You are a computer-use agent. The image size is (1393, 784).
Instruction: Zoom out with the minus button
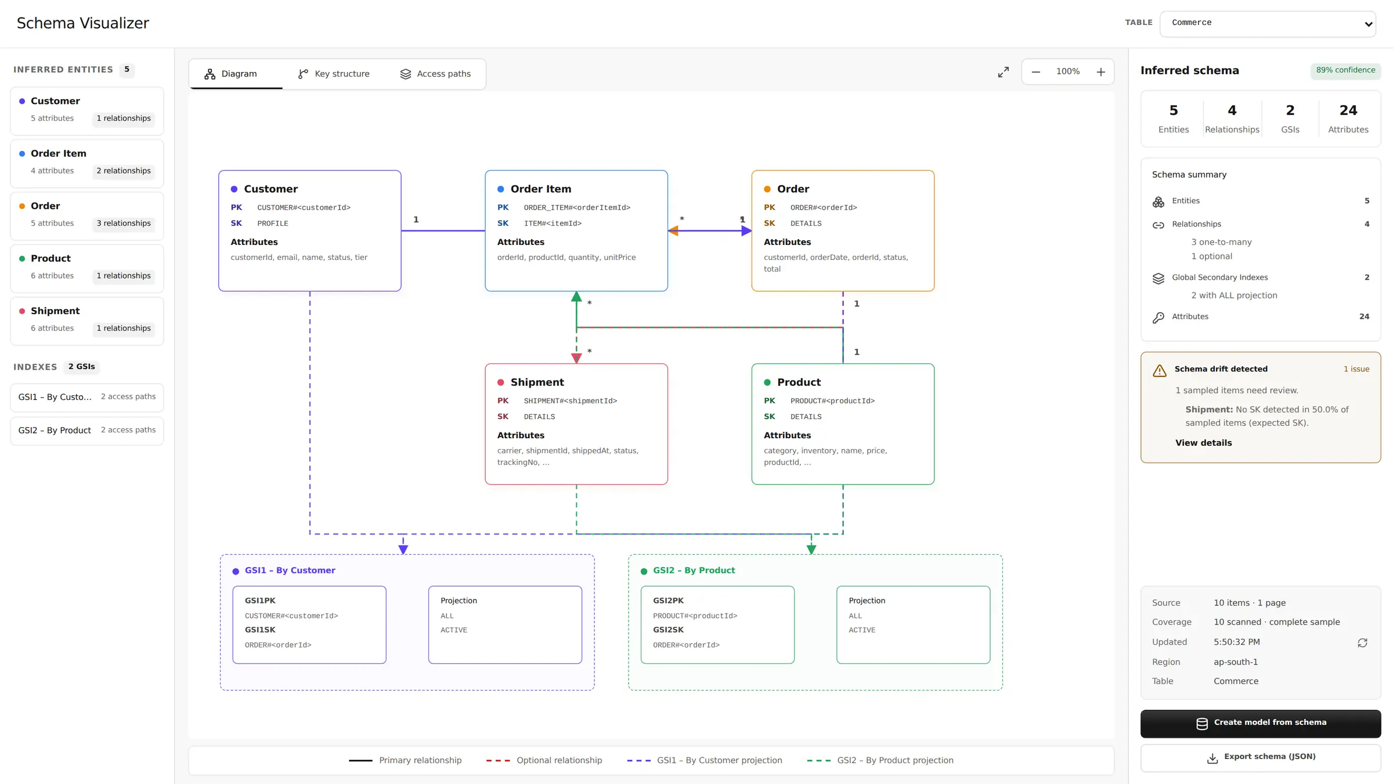[x=1036, y=72]
